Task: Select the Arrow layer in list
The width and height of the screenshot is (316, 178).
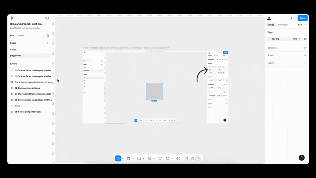Action: [x=17, y=106]
